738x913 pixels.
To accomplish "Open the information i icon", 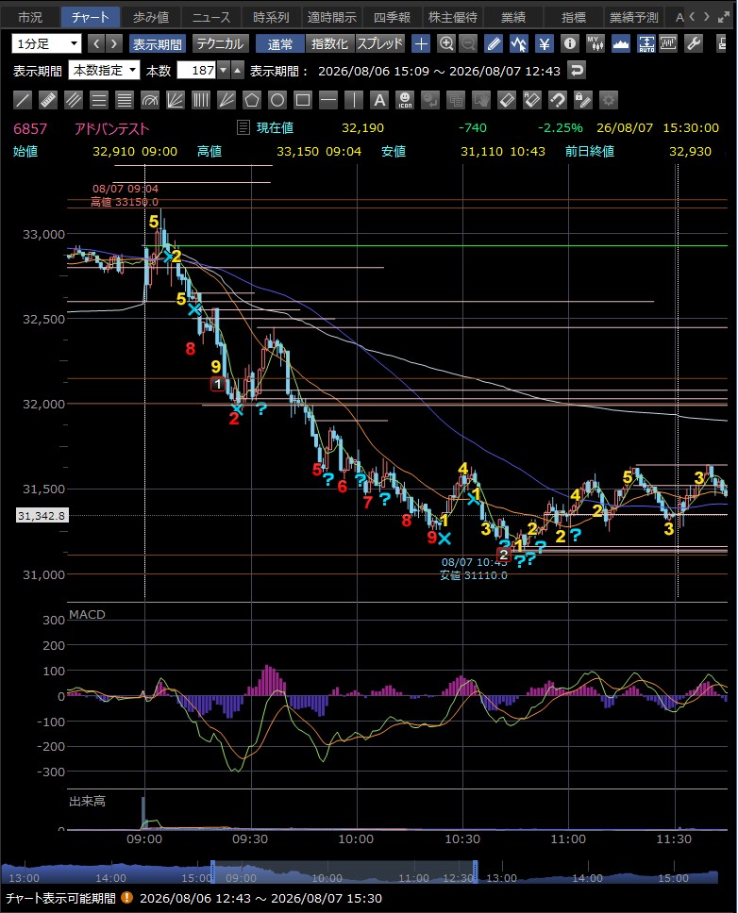I will 570,43.
